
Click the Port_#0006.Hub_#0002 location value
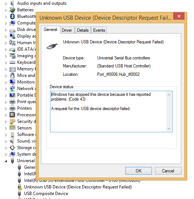[118, 74]
